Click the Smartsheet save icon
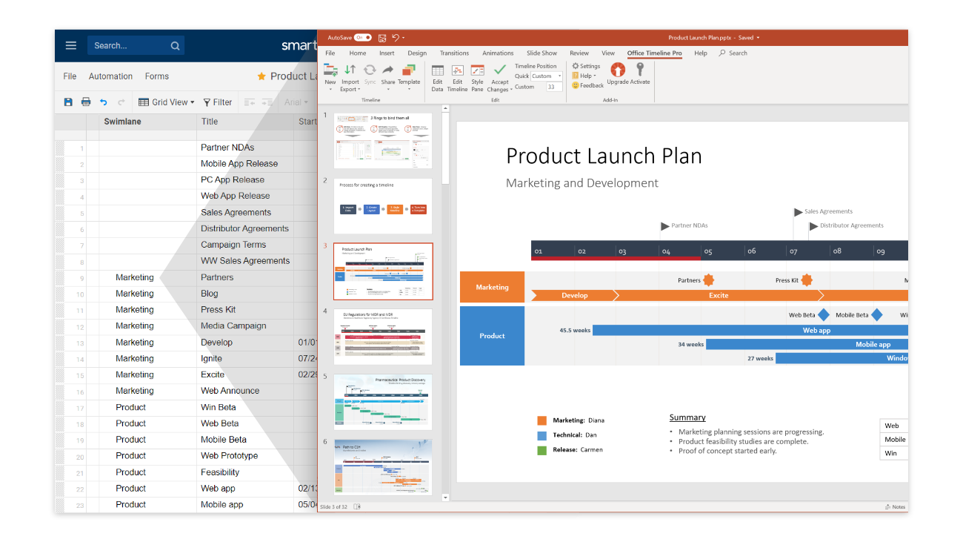 pos(68,102)
